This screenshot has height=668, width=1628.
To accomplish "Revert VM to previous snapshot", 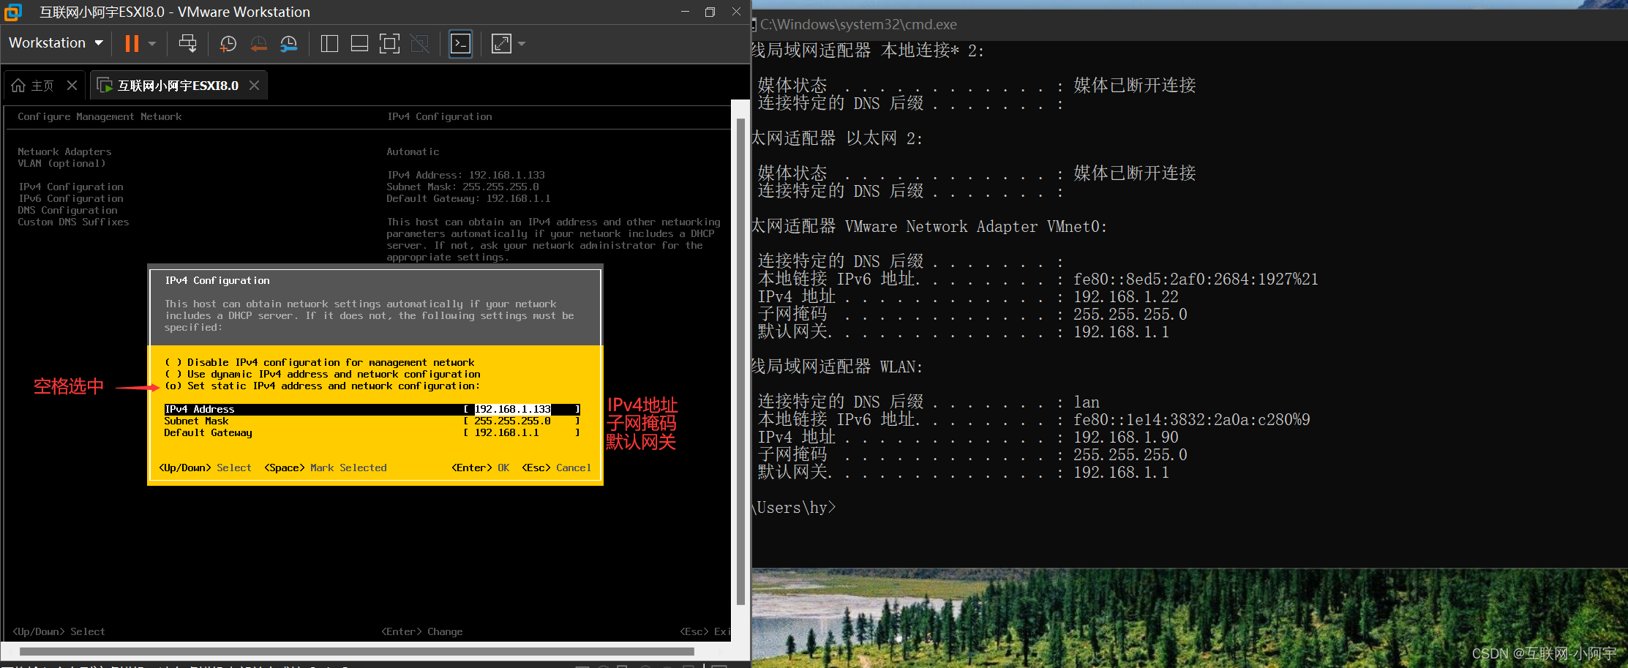I will tap(258, 44).
